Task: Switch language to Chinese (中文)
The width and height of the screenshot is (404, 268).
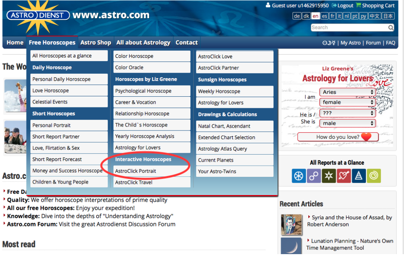Action: (x=374, y=16)
